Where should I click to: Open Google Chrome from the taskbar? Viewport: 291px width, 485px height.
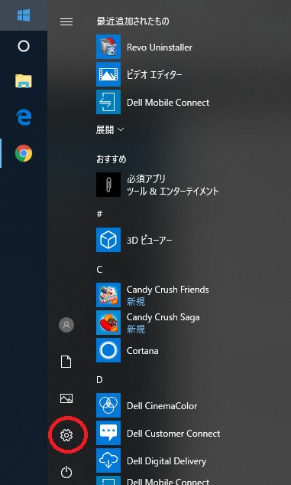coord(24,153)
